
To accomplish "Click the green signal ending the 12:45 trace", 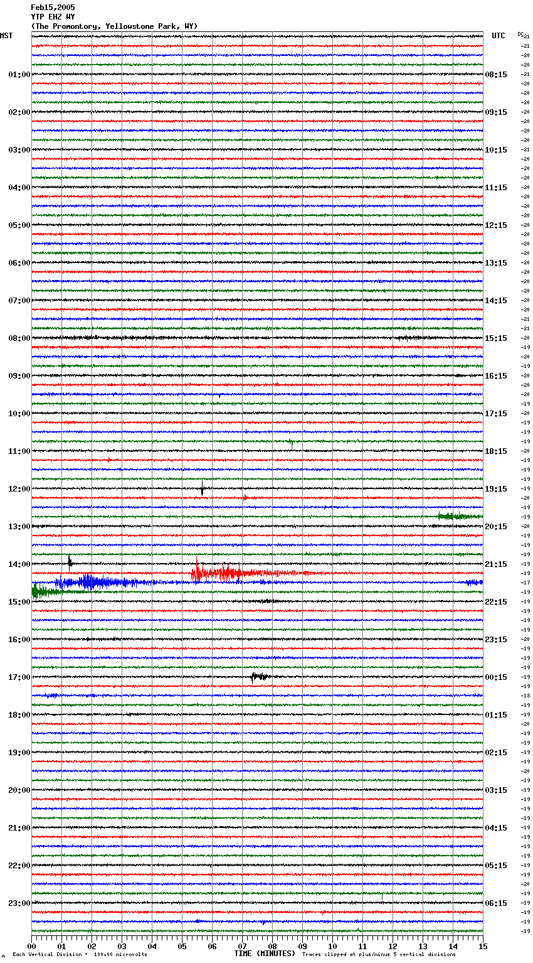I will point(460,516).
